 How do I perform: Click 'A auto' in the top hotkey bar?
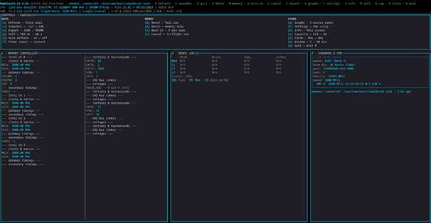411,4
